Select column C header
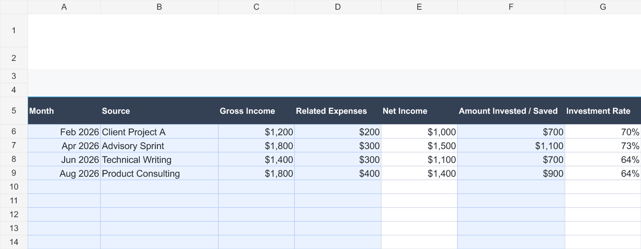The height and width of the screenshot is (249, 641). point(256,7)
